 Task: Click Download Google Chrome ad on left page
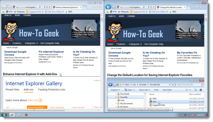tap(15, 53)
